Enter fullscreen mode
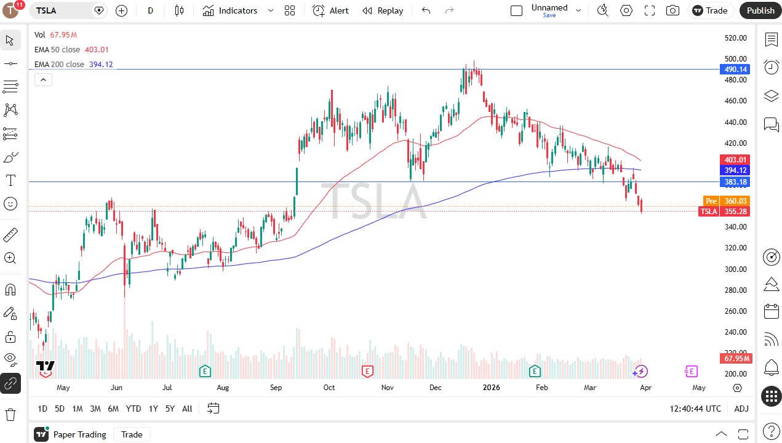The width and height of the screenshot is (782, 443). [x=650, y=10]
